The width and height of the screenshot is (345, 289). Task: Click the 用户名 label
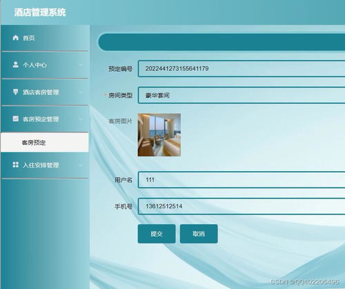[x=124, y=180]
